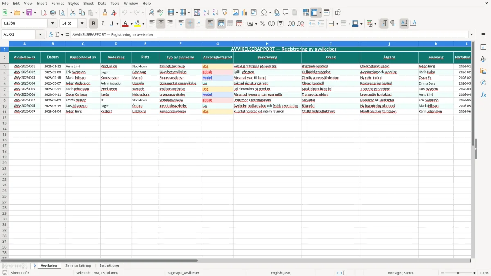This screenshot has height=276, width=491.
Task: Click the zoom slider handle
Action: (458, 273)
